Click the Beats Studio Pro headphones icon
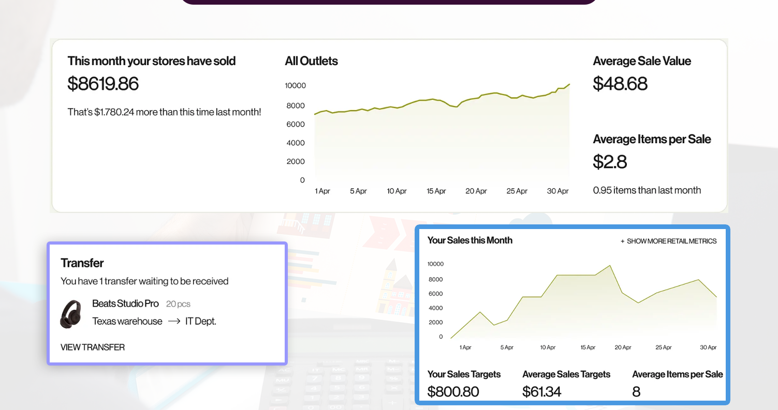This screenshot has width=778, height=410. tap(70, 314)
